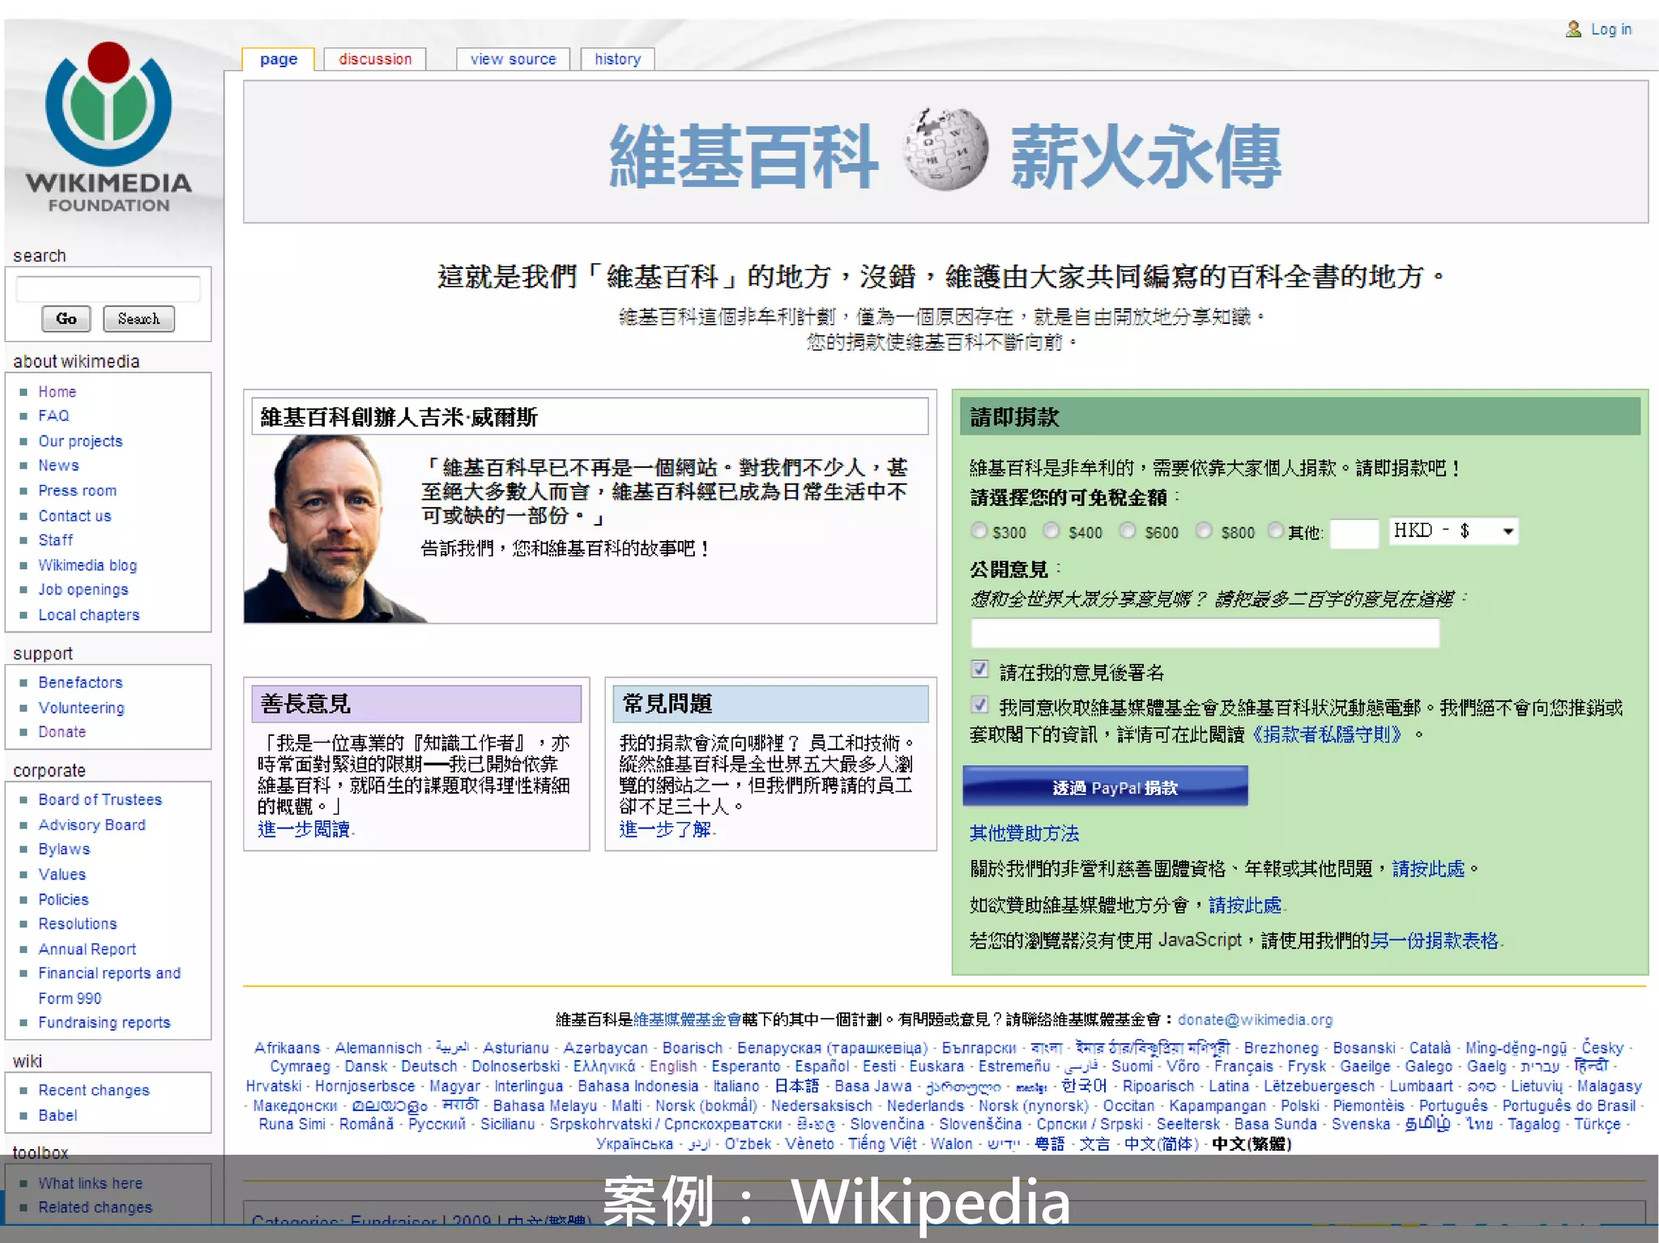Click the donate@wikimedia.org email link

pyautogui.click(x=1255, y=1020)
